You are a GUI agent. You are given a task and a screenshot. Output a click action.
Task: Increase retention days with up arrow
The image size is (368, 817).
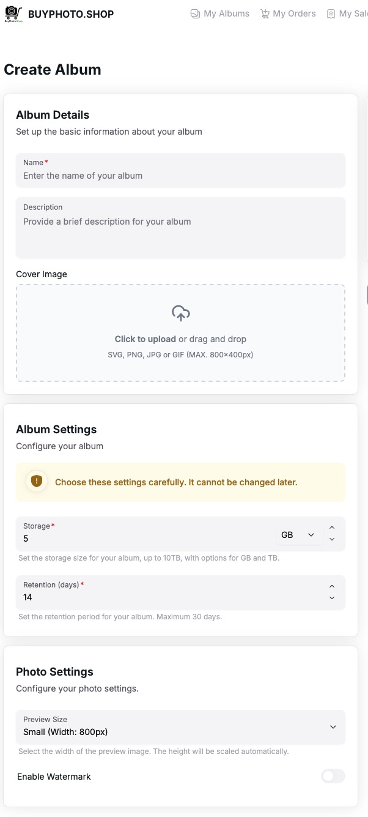(x=332, y=586)
